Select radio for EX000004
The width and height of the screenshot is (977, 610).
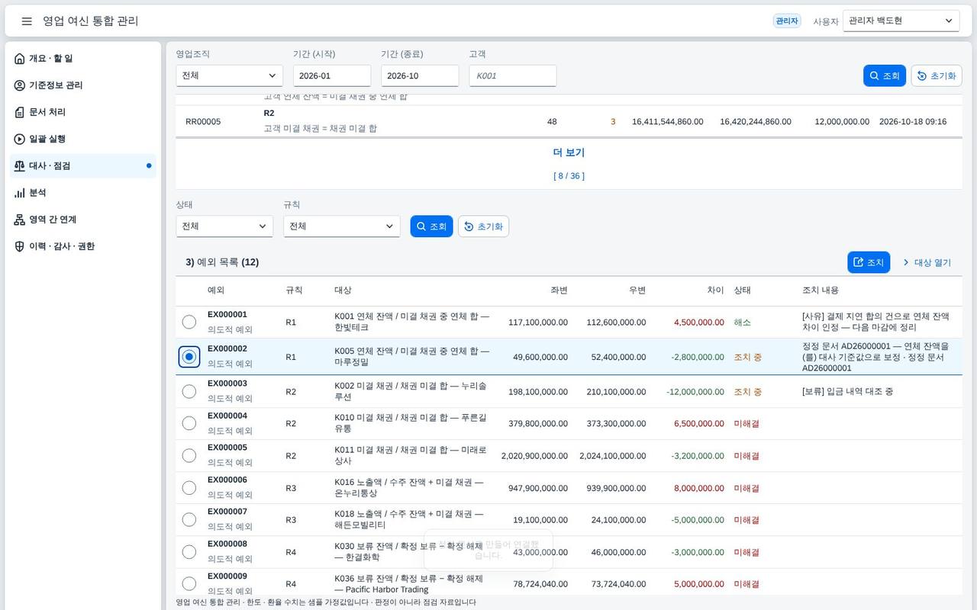pos(189,423)
